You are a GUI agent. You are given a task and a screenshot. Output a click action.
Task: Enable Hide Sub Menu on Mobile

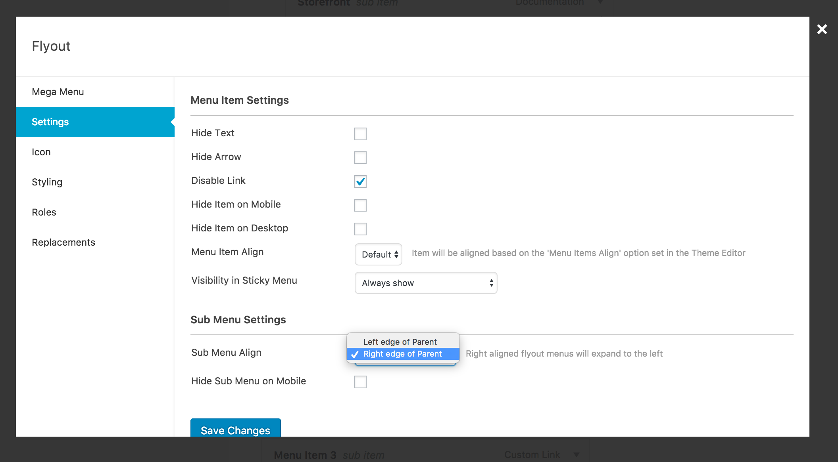[x=360, y=382]
